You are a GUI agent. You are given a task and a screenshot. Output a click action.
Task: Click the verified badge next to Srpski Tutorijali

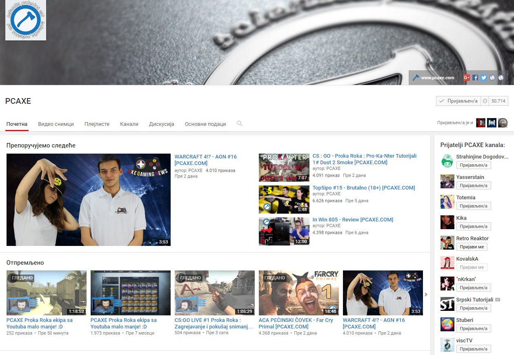coord(498,300)
